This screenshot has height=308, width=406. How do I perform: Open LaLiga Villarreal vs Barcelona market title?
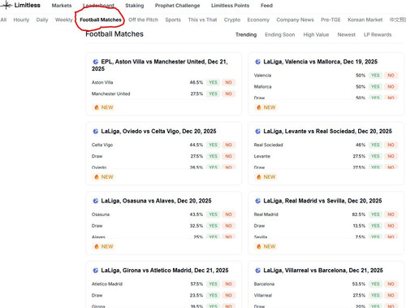point(323,271)
